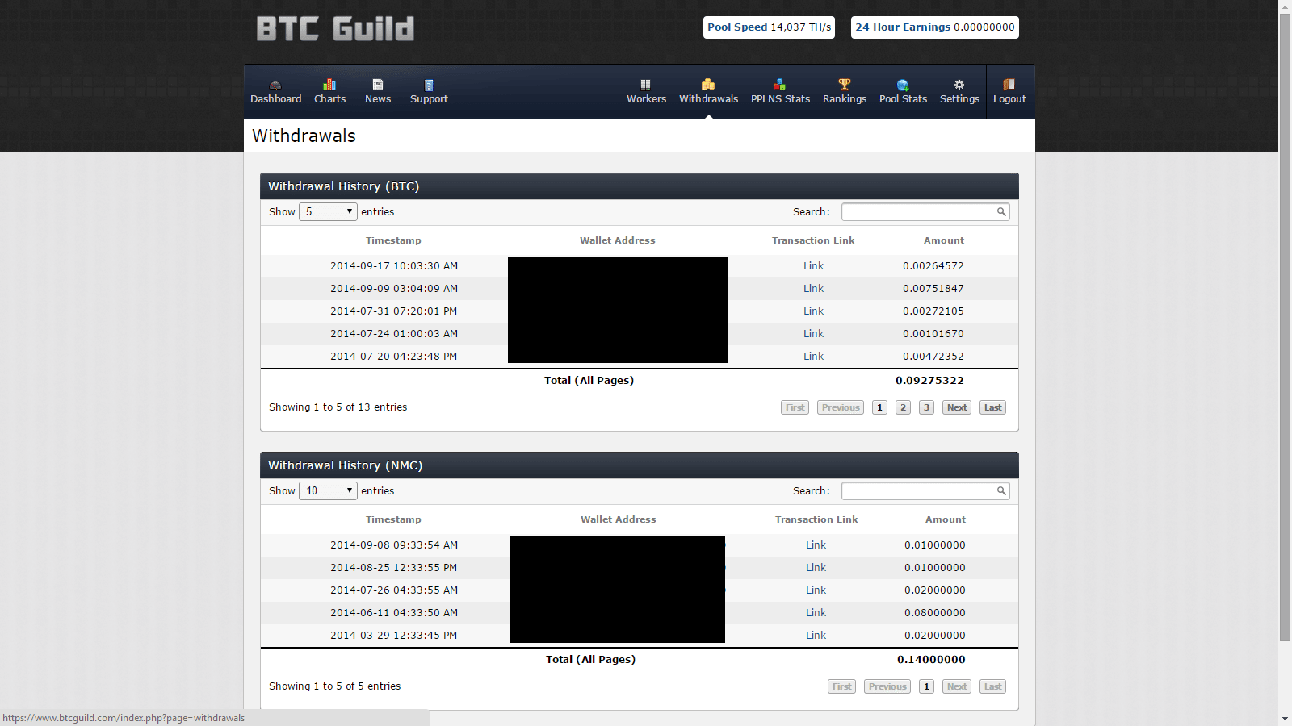
Task: Expand the NMC show entries dropdown
Action: (328, 491)
